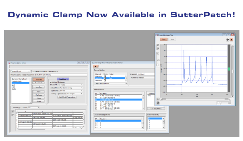Open the Files and Pools dropdown
The height and width of the screenshot is (141, 243).
tap(20, 71)
